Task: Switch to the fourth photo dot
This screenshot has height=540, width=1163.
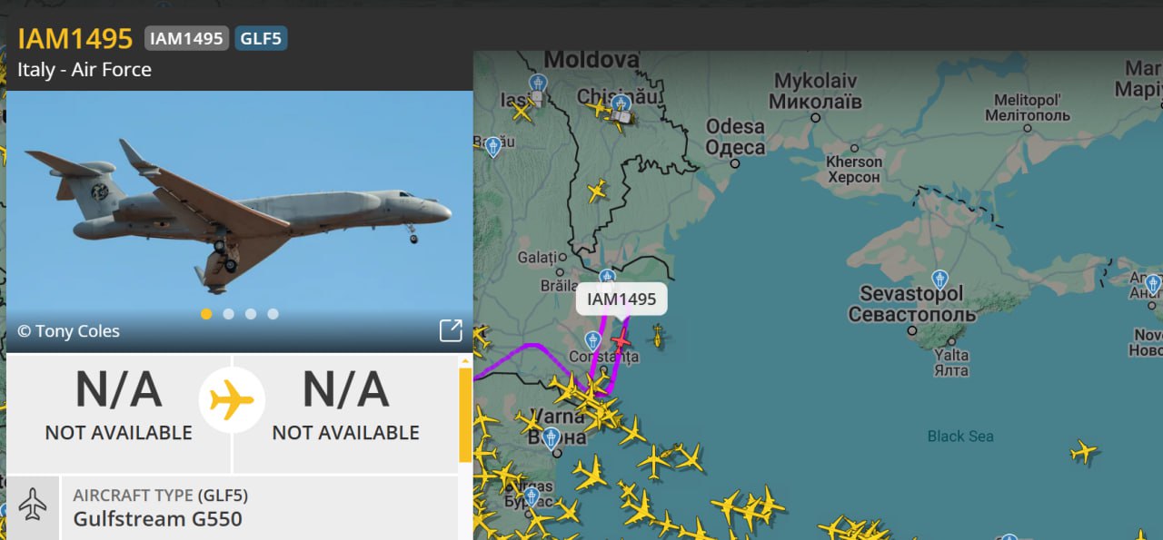Action: tap(273, 314)
